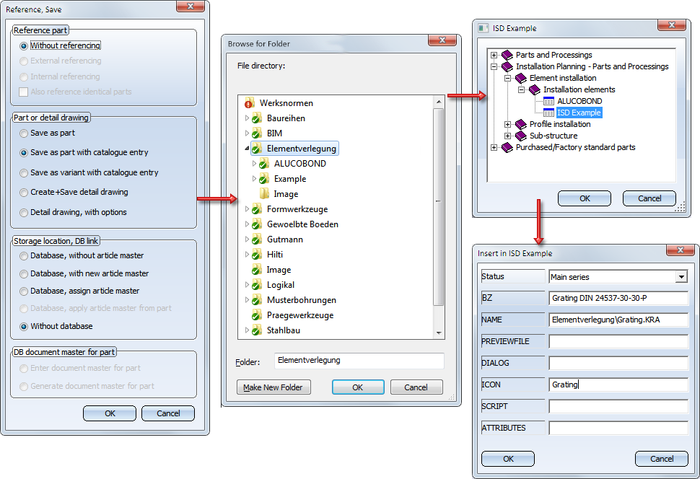Click Cancel in Reference, Save dialog

tap(168, 413)
